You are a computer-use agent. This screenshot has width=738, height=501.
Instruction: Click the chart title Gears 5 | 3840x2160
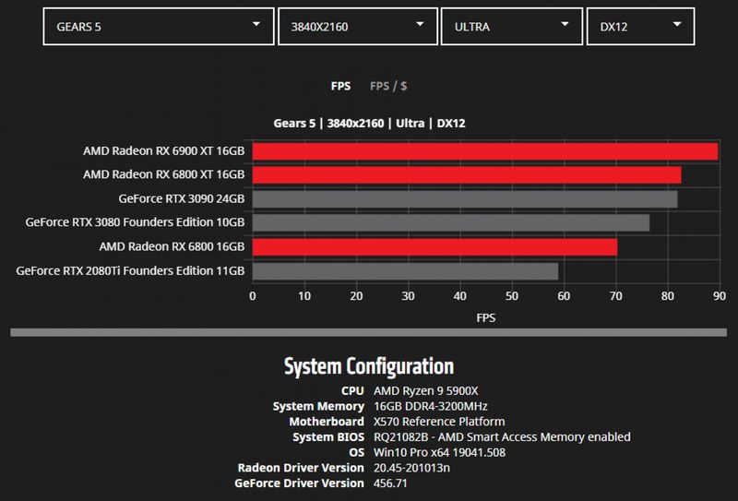[370, 124]
